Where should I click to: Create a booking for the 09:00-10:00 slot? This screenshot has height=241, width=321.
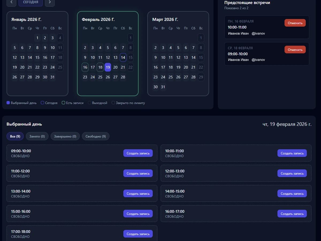(x=138, y=153)
